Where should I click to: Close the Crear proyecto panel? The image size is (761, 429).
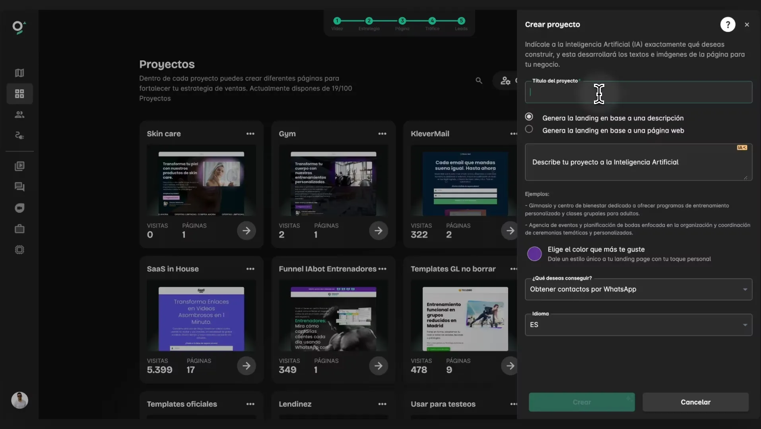(747, 25)
